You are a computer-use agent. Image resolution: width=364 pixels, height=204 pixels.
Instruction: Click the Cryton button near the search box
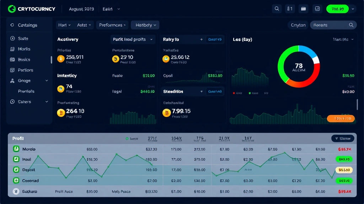coord(298,25)
